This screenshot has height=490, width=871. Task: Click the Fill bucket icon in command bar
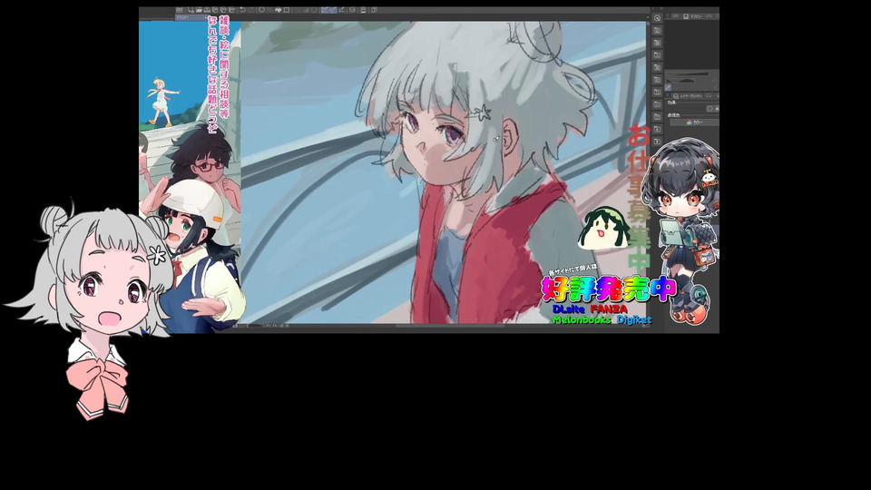pyautogui.click(x=279, y=10)
